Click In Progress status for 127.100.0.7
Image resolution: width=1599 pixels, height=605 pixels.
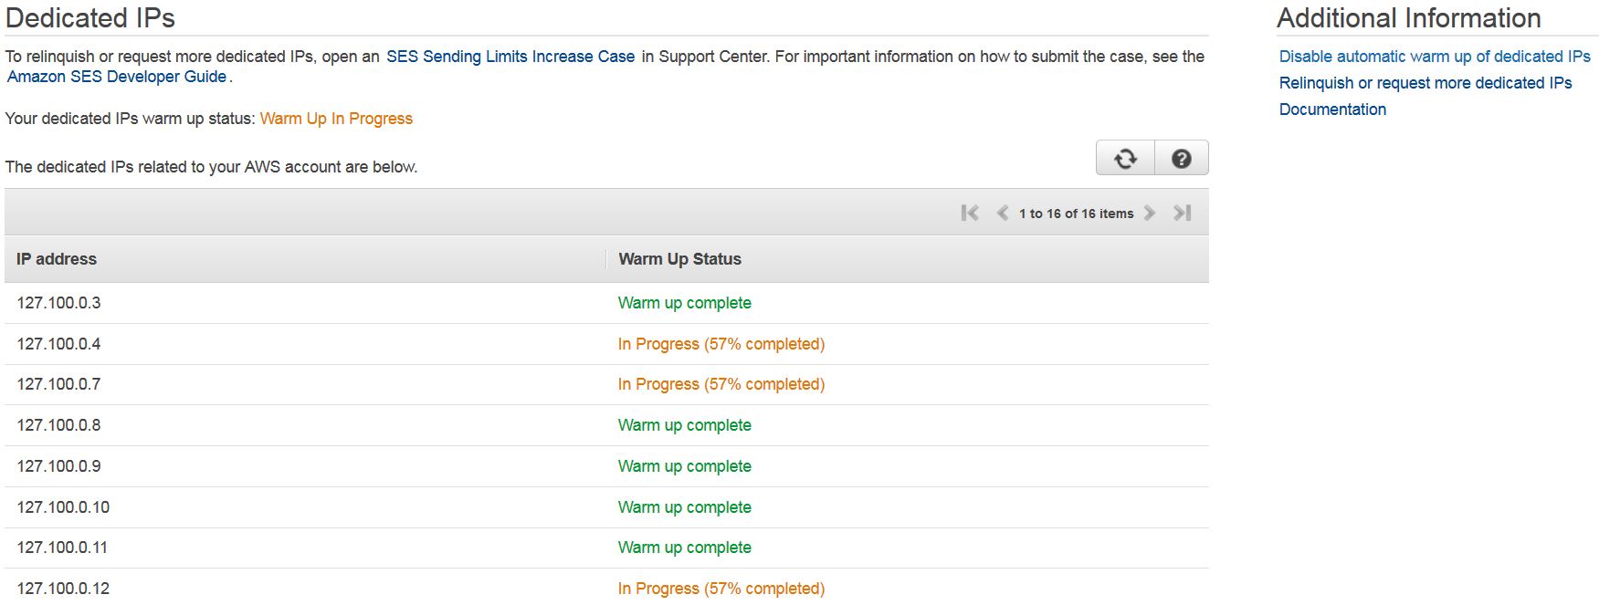pyautogui.click(x=721, y=384)
